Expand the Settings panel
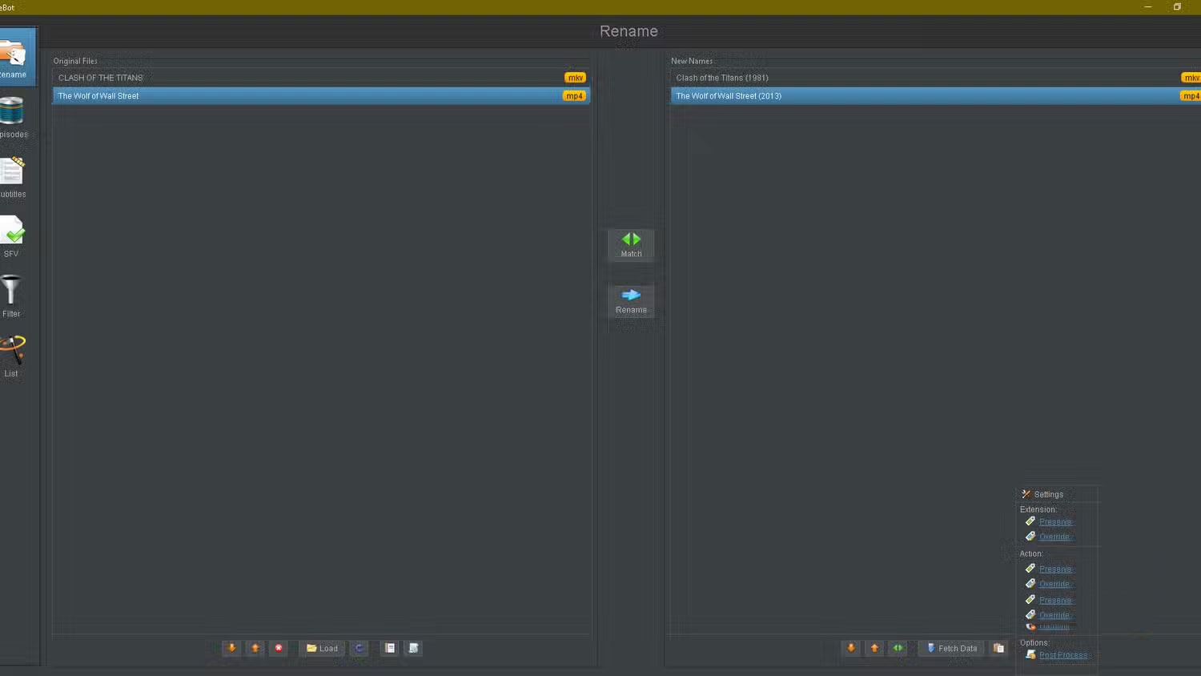Viewport: 1201px width, 676px height. click(1046, 494)
